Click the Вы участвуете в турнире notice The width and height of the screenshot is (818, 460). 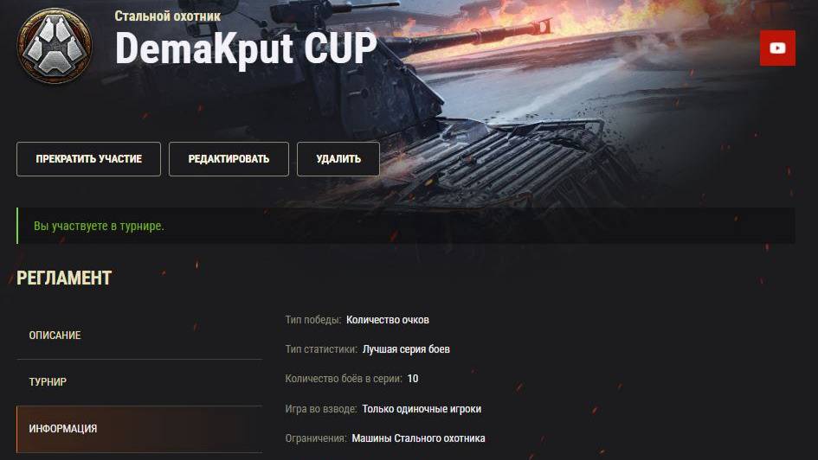coord(99,226)
